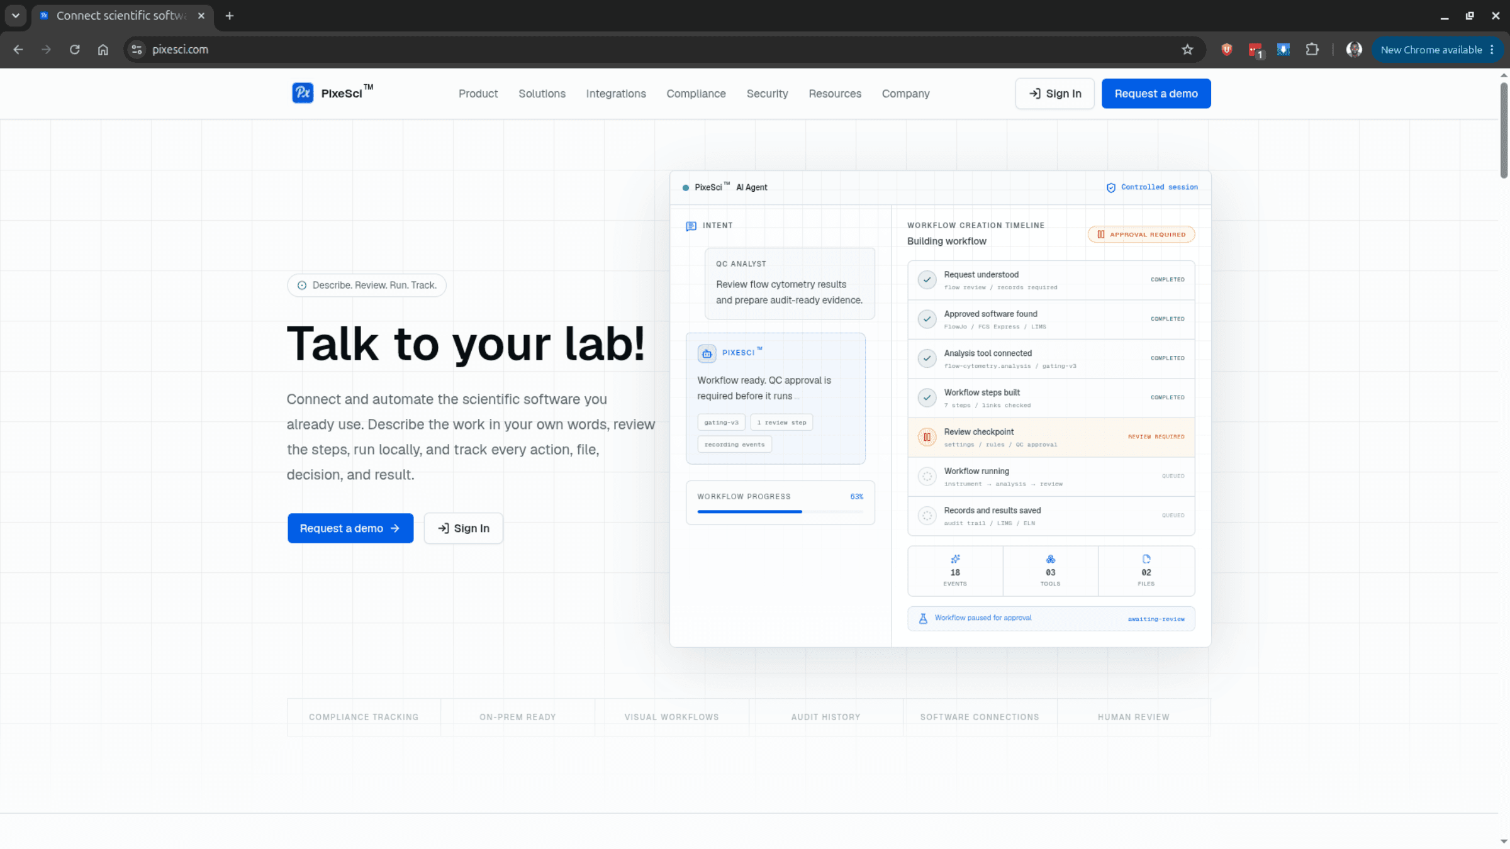
Task: Click the Request understood checkmark
Action: pyautogui.click(x=927, y=280)
